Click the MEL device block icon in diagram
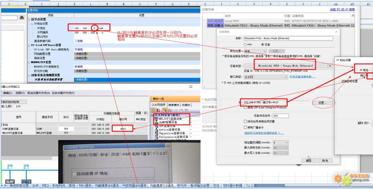 (27, 182)
